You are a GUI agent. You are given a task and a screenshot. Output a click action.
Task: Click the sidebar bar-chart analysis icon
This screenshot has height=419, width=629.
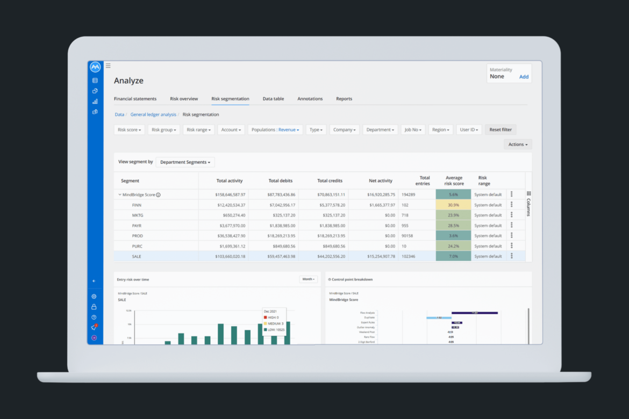pyautogui.click(x=95, y=102)
